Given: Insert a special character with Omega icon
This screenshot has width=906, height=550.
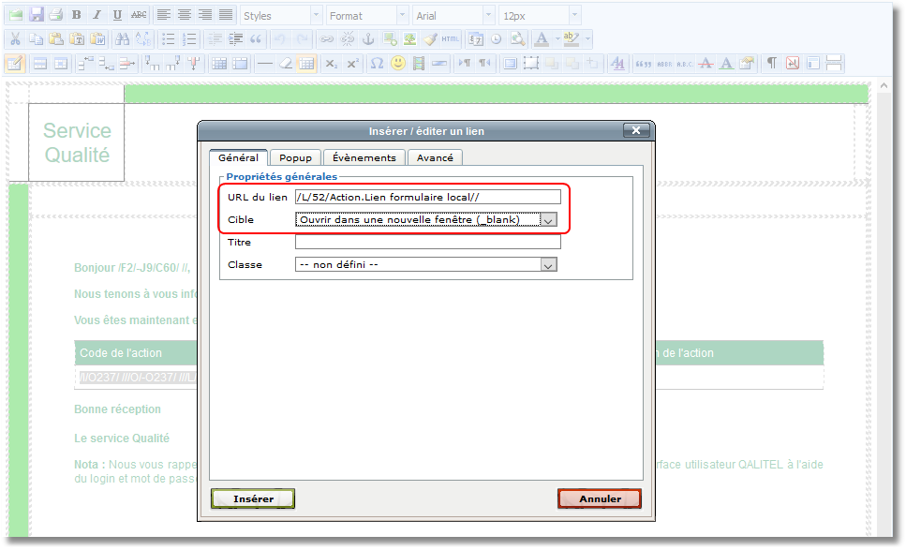Looking at the screenshot, I should [377, 64].
